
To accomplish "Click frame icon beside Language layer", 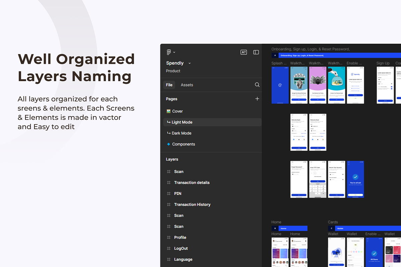I will (169, 259).
